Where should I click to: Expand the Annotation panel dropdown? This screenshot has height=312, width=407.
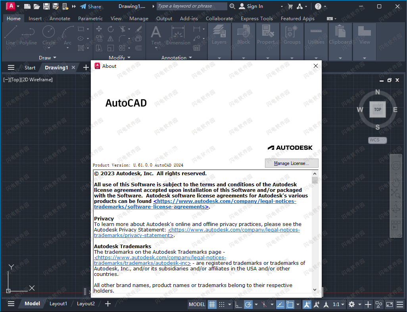click(177, 57)
